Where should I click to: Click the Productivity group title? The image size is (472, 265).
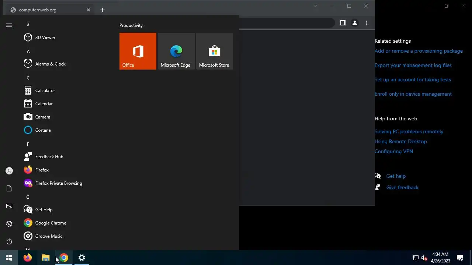tap(131, 25)
